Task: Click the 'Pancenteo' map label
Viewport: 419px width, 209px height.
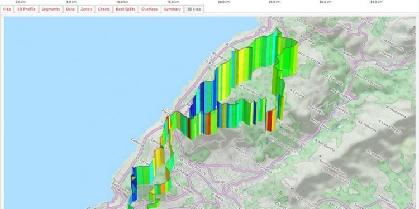Action: [184, 188]
